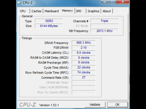Screen dimensions: 146x109
Task: Click the Command Rate (CR) label
Action: [x=55, y=78]
